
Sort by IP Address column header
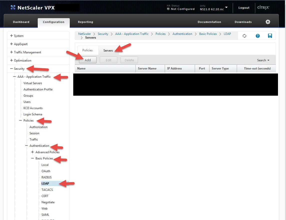click(180, 68)
